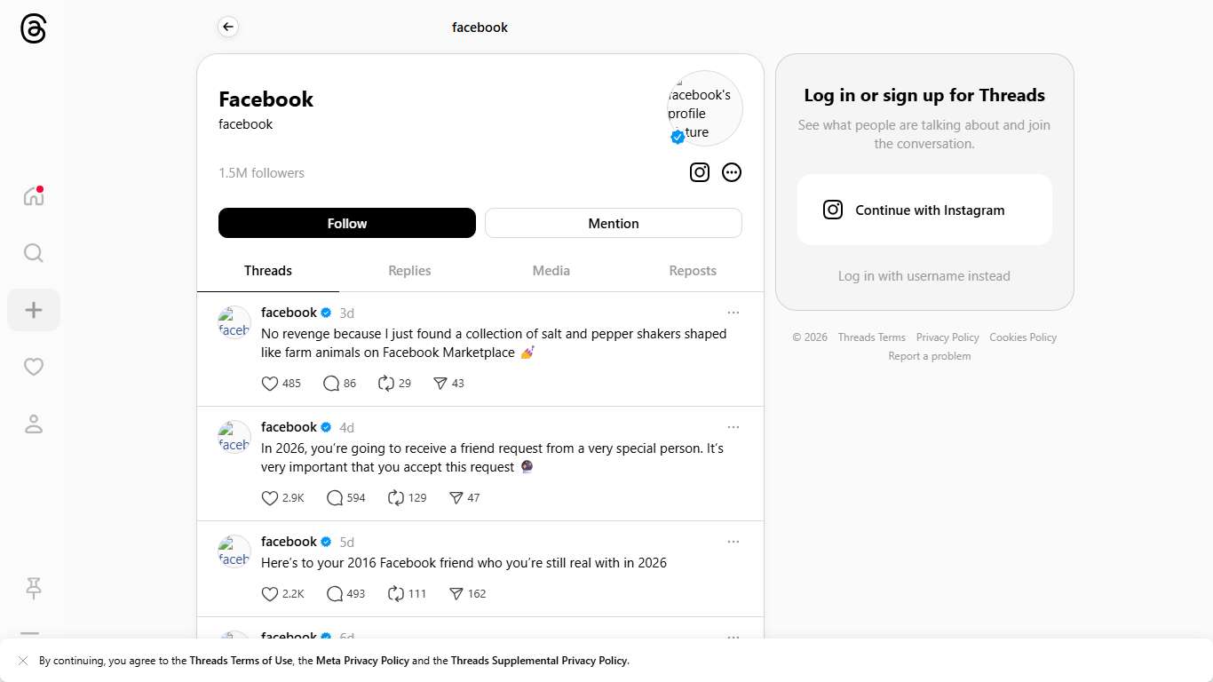This screenshot has width=1213, height=682.
Task: Click the Threads logo icon
Action: point(33,29)
